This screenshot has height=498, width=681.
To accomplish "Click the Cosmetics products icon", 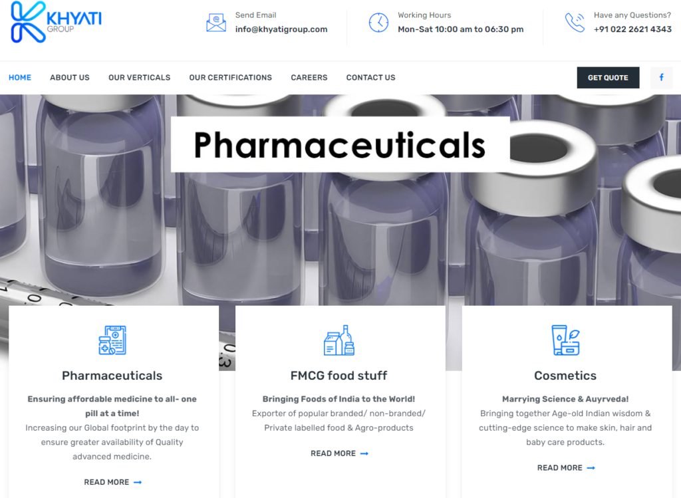I will tap(565, 340).
